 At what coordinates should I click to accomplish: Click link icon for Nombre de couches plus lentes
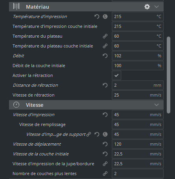coord(105,174)
